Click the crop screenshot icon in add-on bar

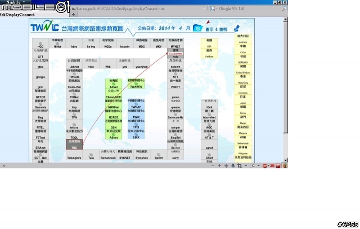tap(240, 166)
